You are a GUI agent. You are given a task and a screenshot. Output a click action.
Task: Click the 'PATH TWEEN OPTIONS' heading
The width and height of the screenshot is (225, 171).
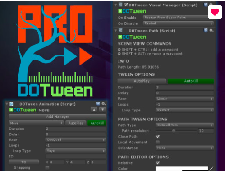point(142,120)
